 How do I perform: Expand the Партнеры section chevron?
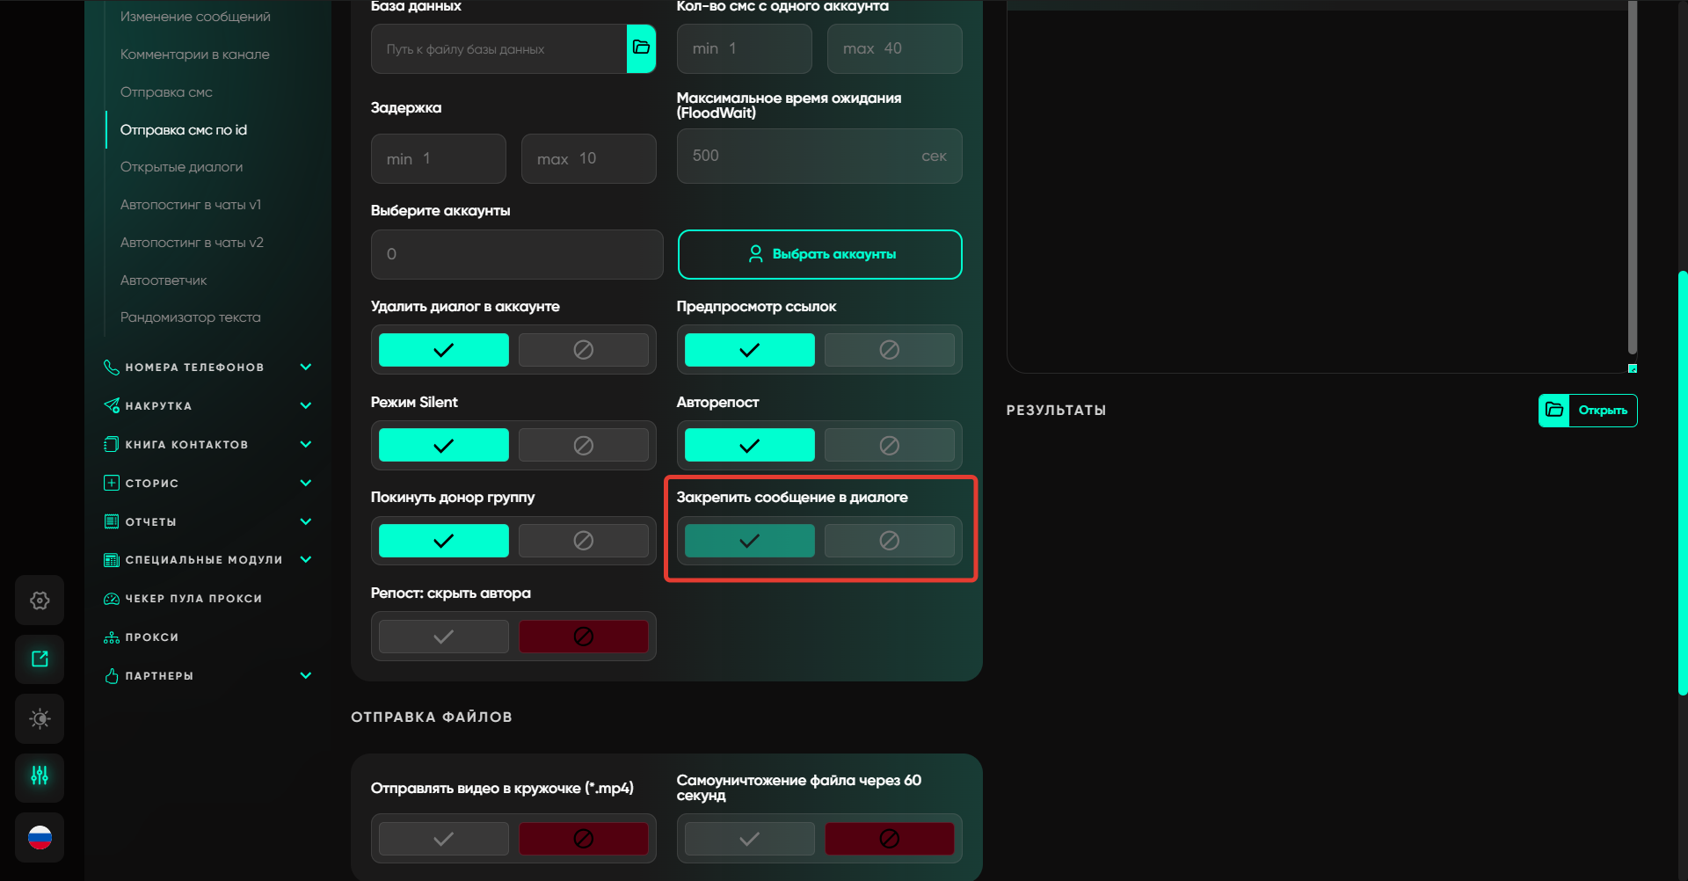tap(305, 676)
